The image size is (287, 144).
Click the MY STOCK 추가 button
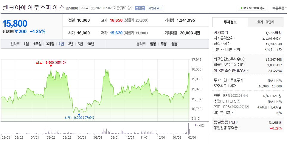(253, 8)
